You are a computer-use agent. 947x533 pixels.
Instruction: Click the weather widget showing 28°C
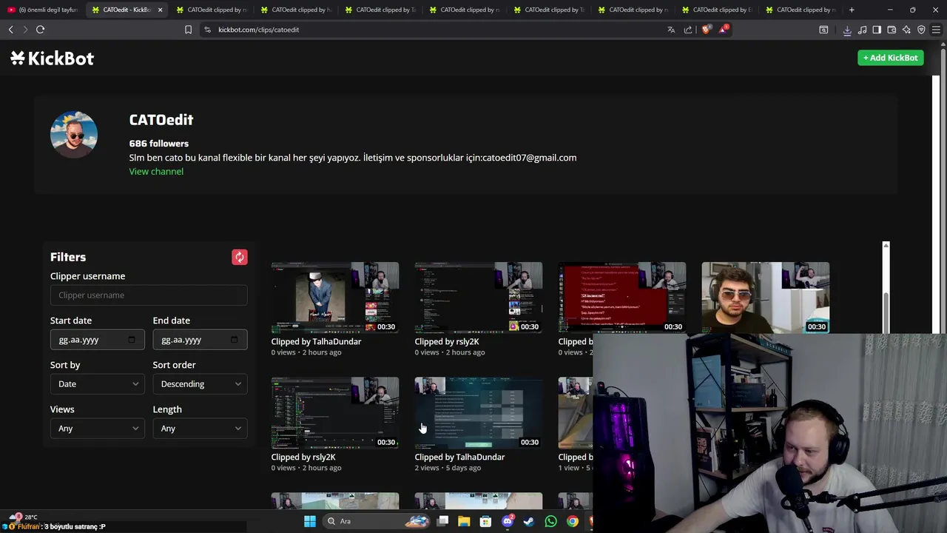[22, 517]
